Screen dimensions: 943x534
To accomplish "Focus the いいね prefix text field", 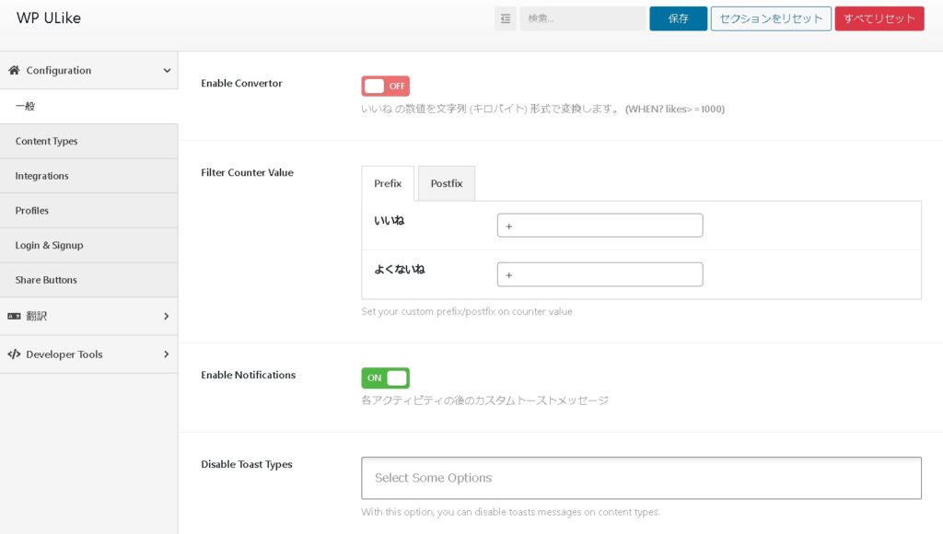I will (x=600, y=226).
